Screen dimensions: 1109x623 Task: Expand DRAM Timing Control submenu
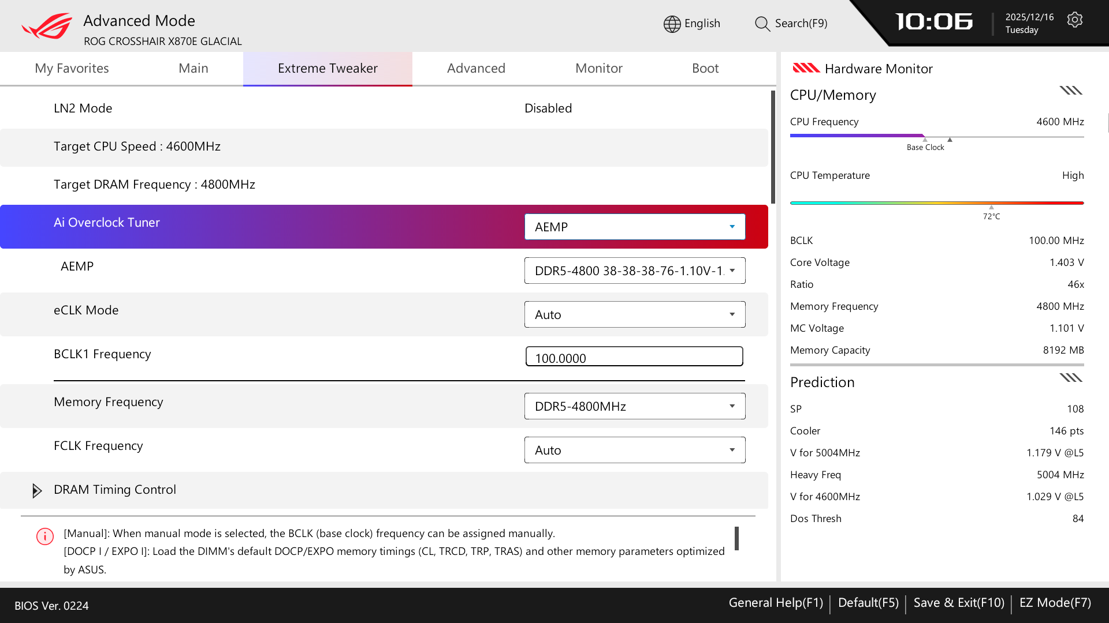pos(37,490)
